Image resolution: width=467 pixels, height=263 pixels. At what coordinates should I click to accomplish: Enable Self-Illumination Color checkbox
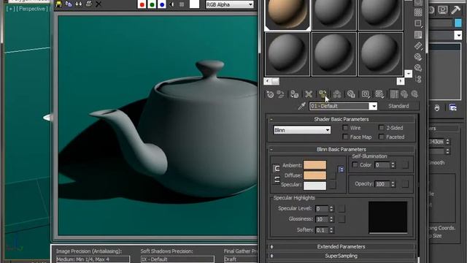[355, 164]
